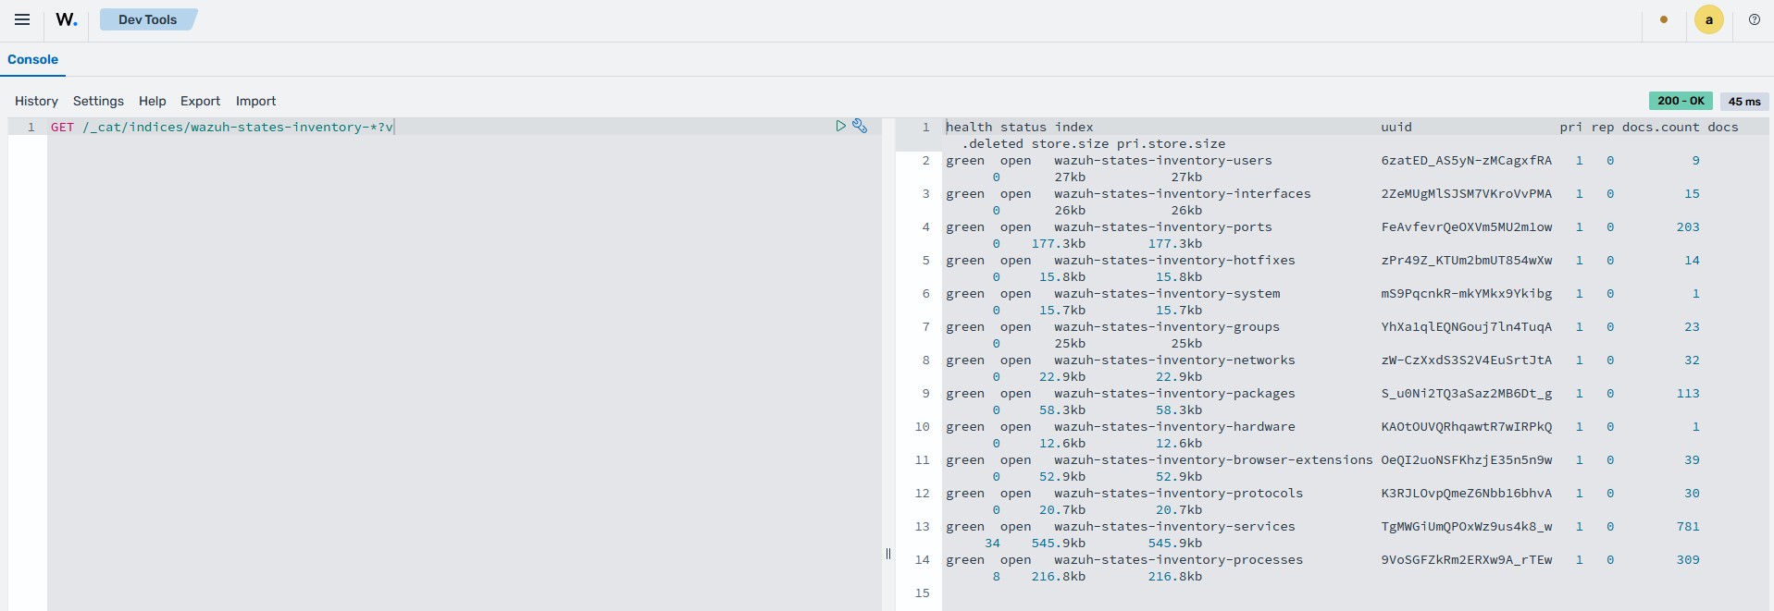This screenshot has height=611, width=1774.
Task: Click uuid zPr49Z_KTUm2bmUT854wXw
Action: pyautogui.click(x=1467, y=260)
